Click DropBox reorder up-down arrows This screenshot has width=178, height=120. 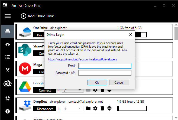(109, 108)
